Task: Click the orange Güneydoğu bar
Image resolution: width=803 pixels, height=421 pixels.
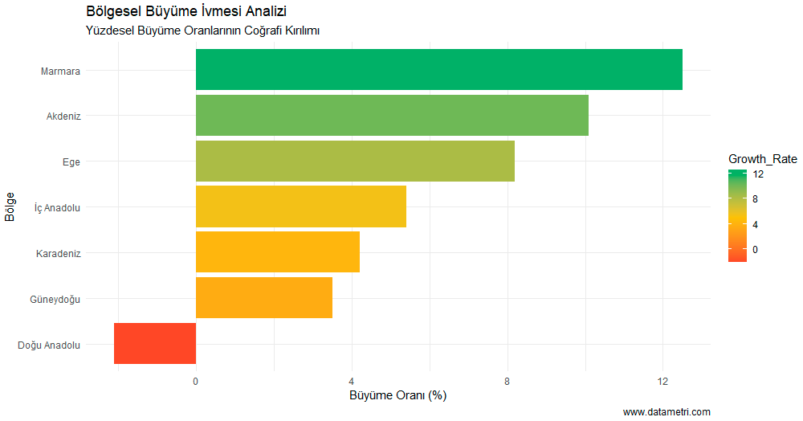Action: tap(263, 297)
